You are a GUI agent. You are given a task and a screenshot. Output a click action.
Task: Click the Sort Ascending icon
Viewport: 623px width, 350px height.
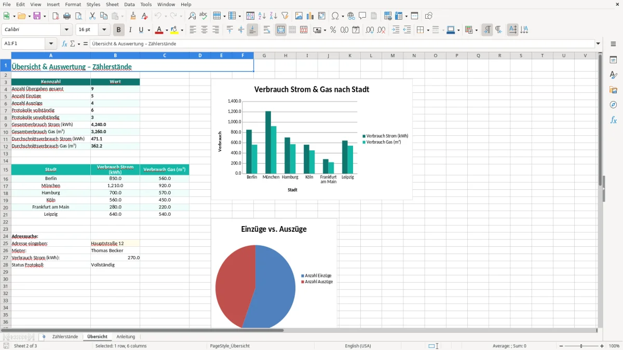(x=262, y=16)
